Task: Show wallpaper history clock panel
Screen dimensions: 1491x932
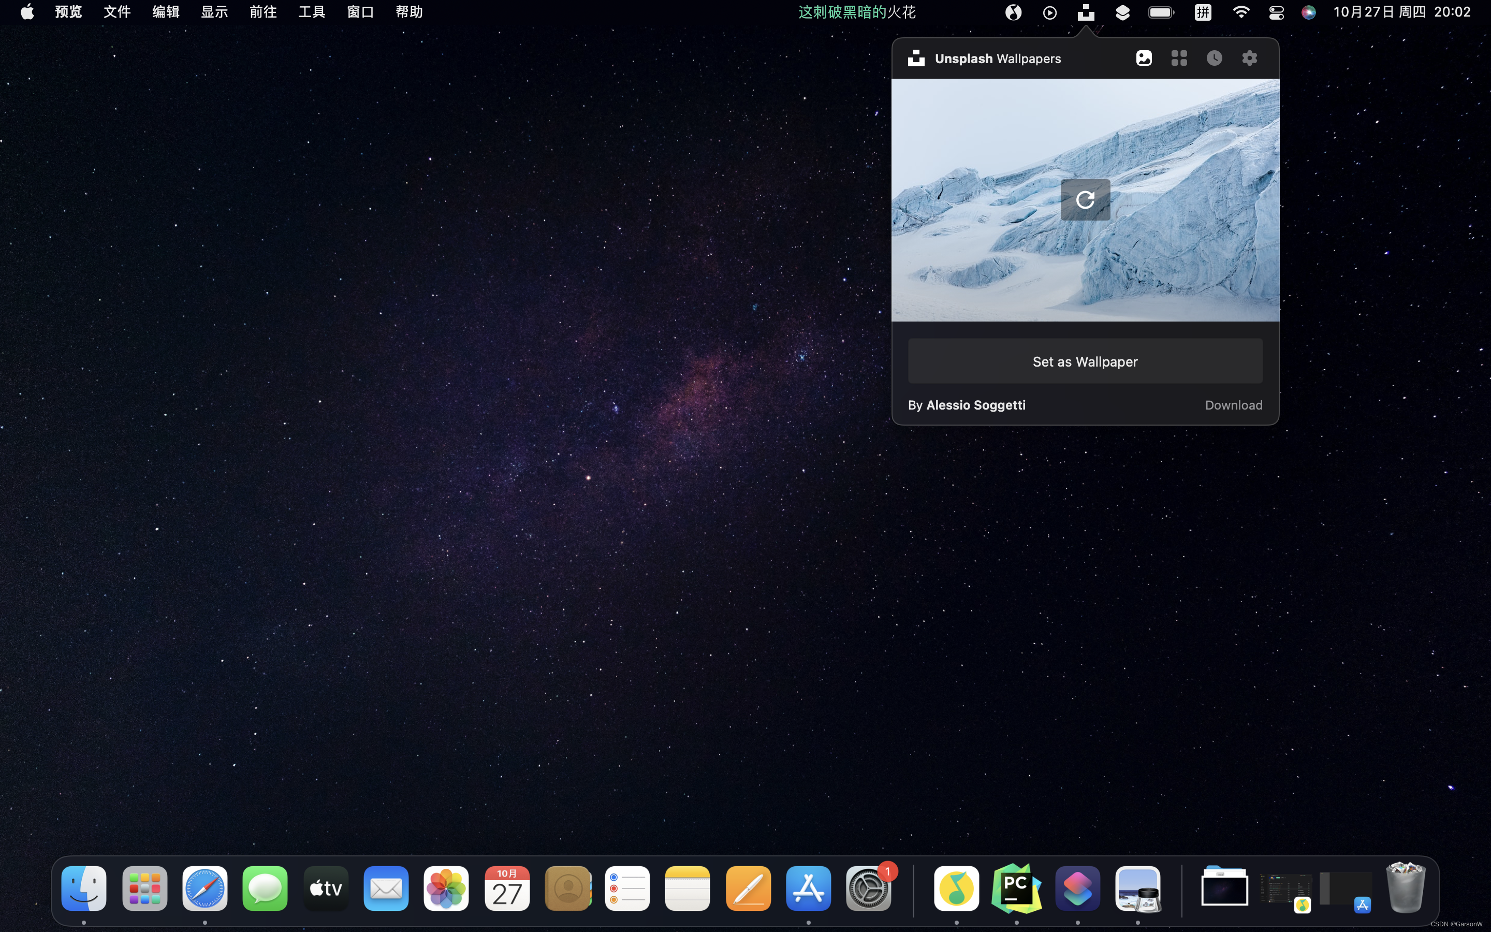Action: pos(1215,58)
